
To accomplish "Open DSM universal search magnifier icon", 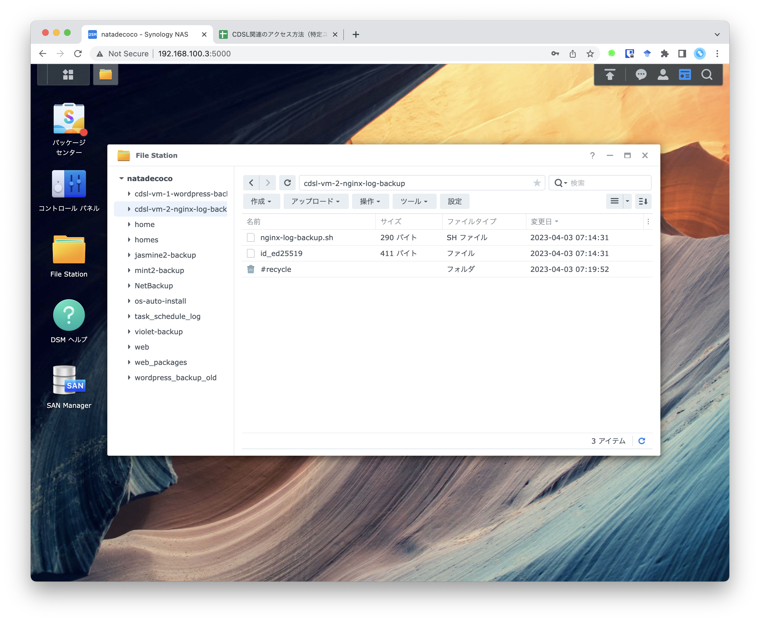I will (x=707, y=74).
